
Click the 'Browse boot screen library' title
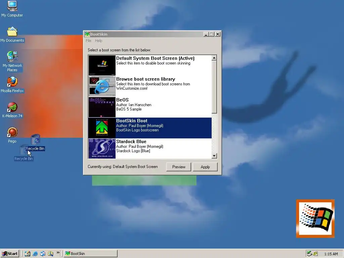tap(145, 79)
